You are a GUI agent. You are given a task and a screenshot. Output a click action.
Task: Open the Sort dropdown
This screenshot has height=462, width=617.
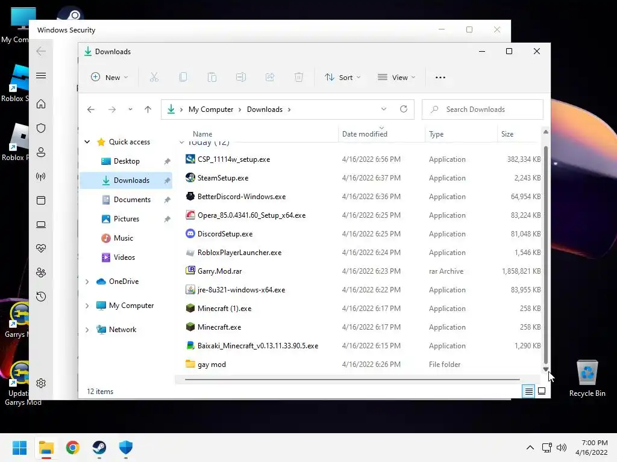point(342,78)
